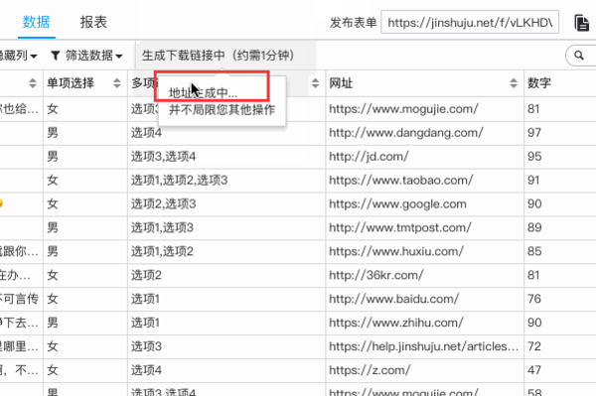The image size is (596, 396).
Task: Click the 网址 column header label
Action: 341,83
